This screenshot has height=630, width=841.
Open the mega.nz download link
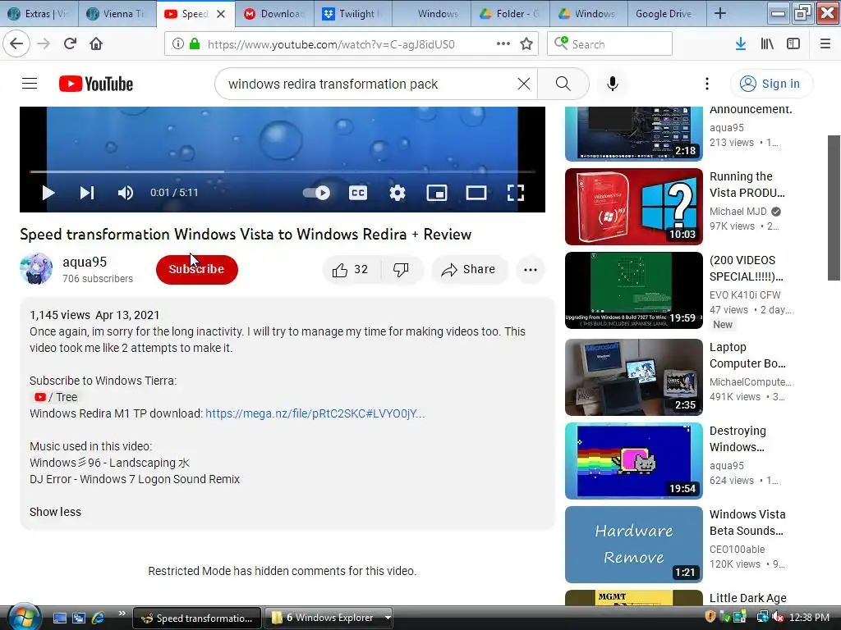(x=315, y=413)
